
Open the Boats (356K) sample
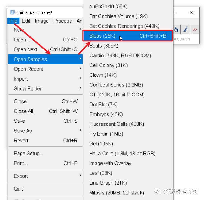[x=128, y=46]
